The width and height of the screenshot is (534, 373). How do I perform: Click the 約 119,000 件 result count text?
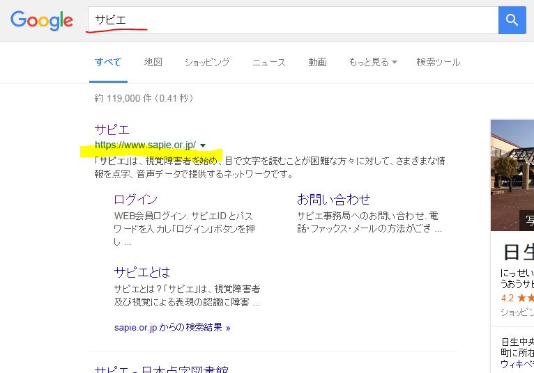tap(144, 98)
